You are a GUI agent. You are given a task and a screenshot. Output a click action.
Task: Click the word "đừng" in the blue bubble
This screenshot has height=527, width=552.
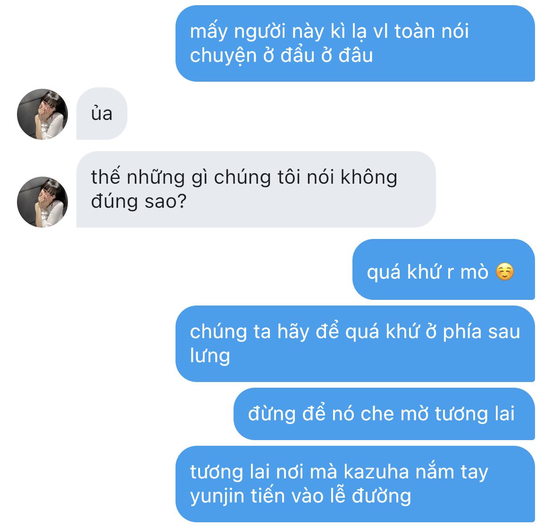coord(272,414)
